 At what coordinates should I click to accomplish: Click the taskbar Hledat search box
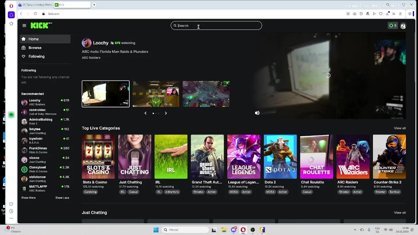click(185, 230)
